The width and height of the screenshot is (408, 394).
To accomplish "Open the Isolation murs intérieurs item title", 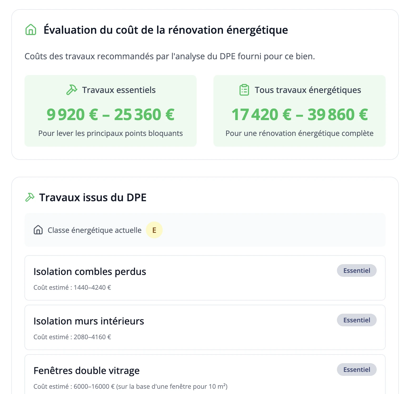I will [89, 321].
